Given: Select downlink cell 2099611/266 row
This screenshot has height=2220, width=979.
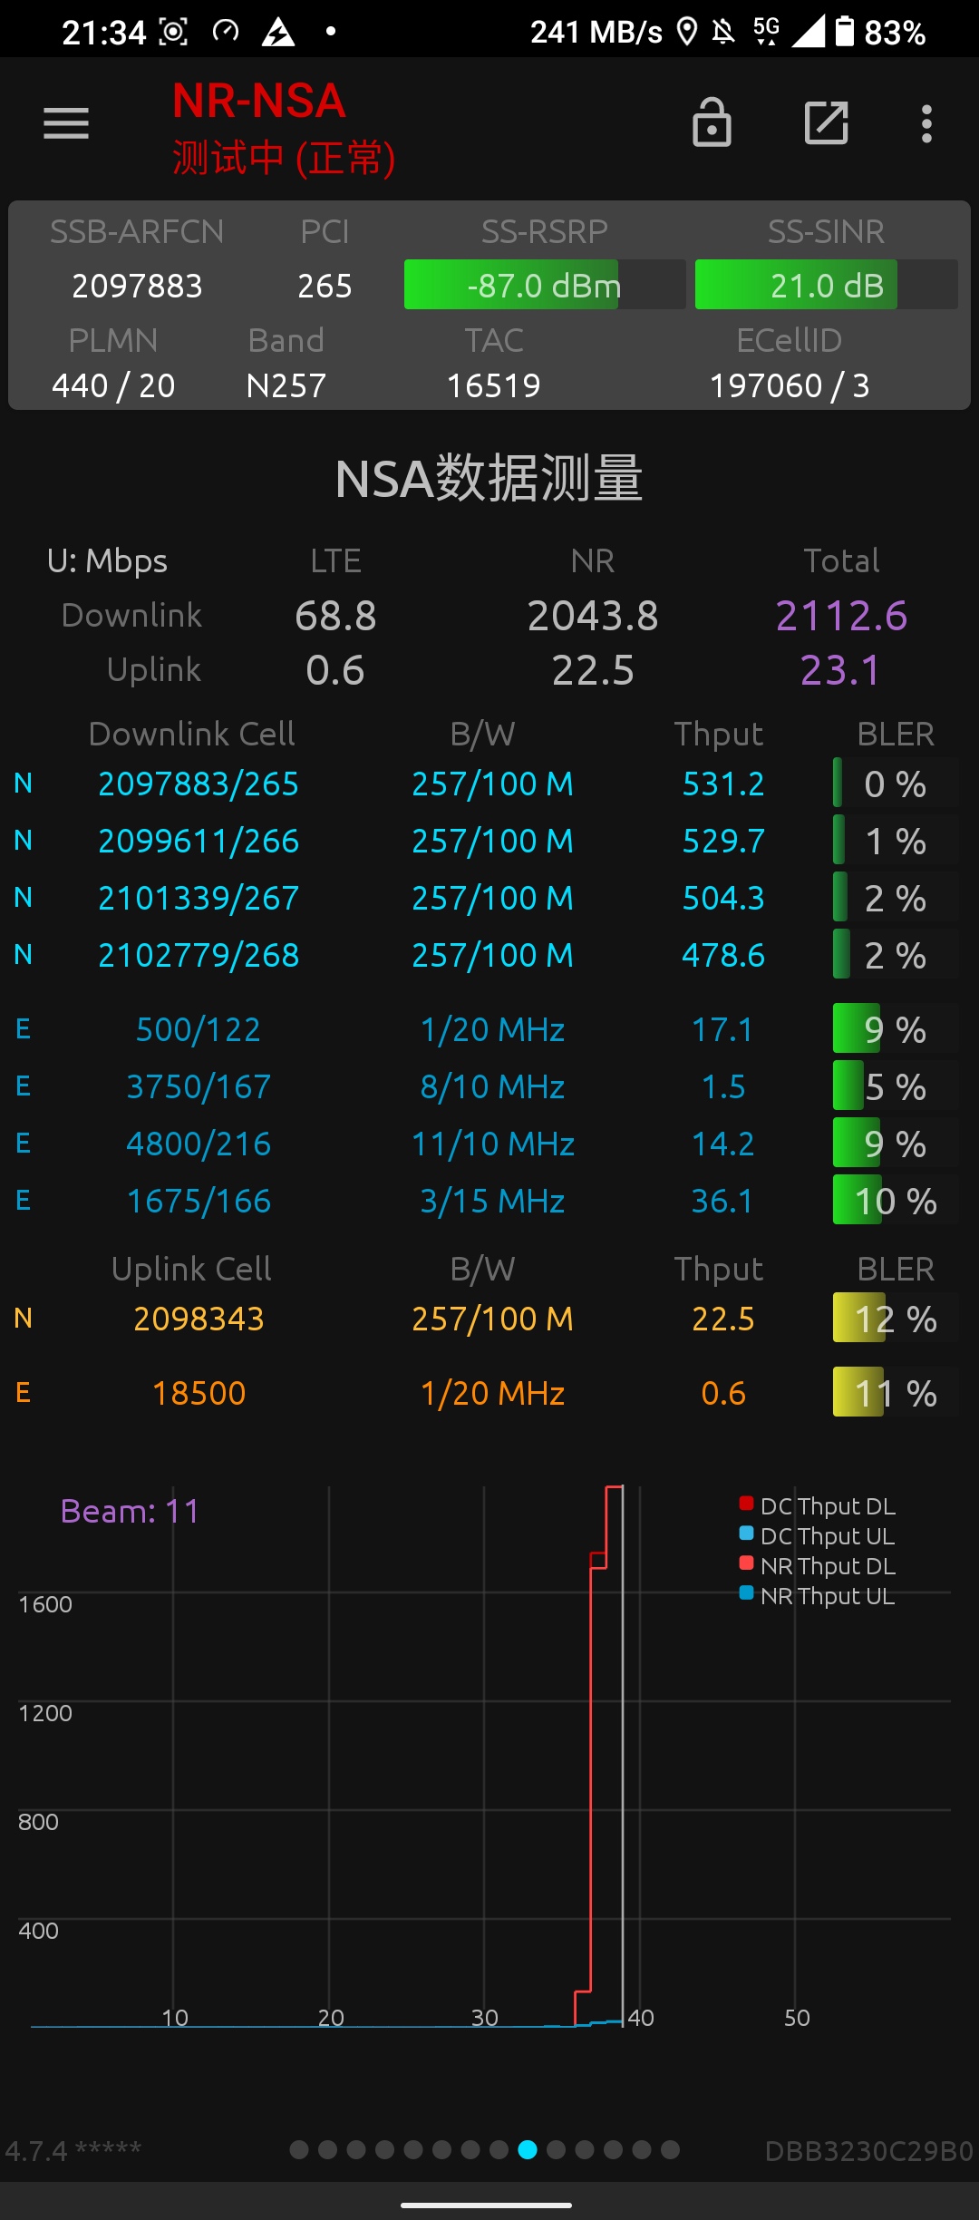Looking at the screenshot, I should pyautogui.click(x=489, y=841).
